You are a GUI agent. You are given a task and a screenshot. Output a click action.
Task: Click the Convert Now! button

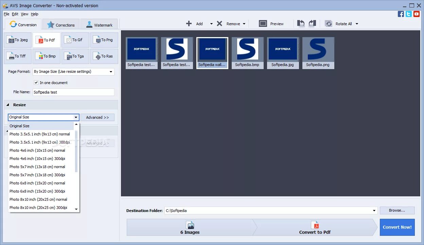[x=397, y=227]
